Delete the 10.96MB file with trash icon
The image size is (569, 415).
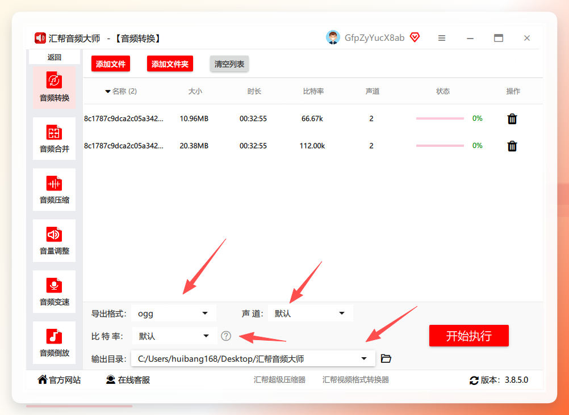pos(512,118)
